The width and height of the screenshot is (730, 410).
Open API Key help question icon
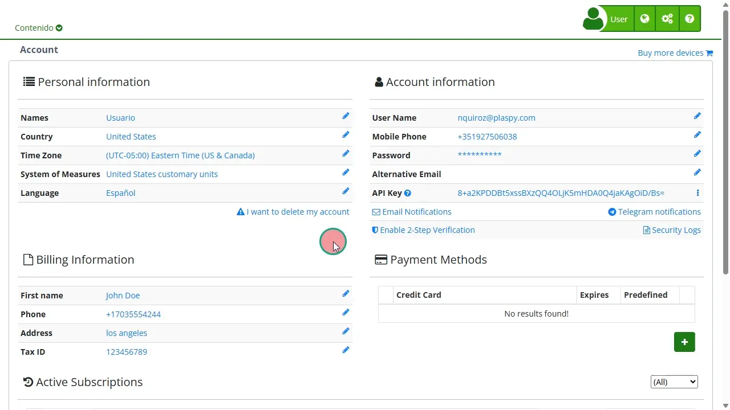click(408, 194)
